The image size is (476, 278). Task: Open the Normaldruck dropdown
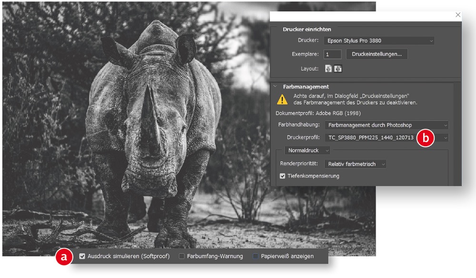(x=307, y=150)
